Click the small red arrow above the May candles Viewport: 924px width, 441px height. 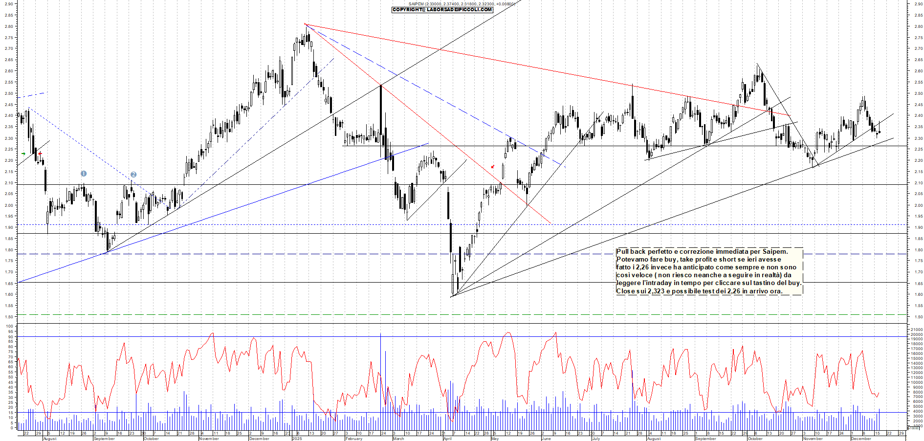coord(492,167)
